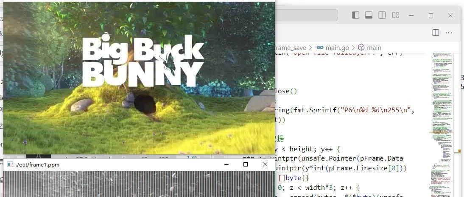Close the ./out/frame1.ppm image window

click(x=265, y=164)
